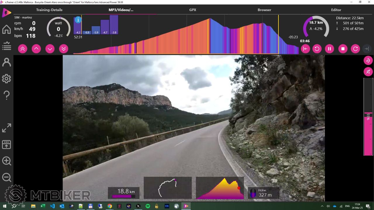Open Spotify from the taskbar
Screen dimensions: 374x210
(x=148, y=206)
